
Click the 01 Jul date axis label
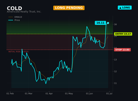[109, 94]
